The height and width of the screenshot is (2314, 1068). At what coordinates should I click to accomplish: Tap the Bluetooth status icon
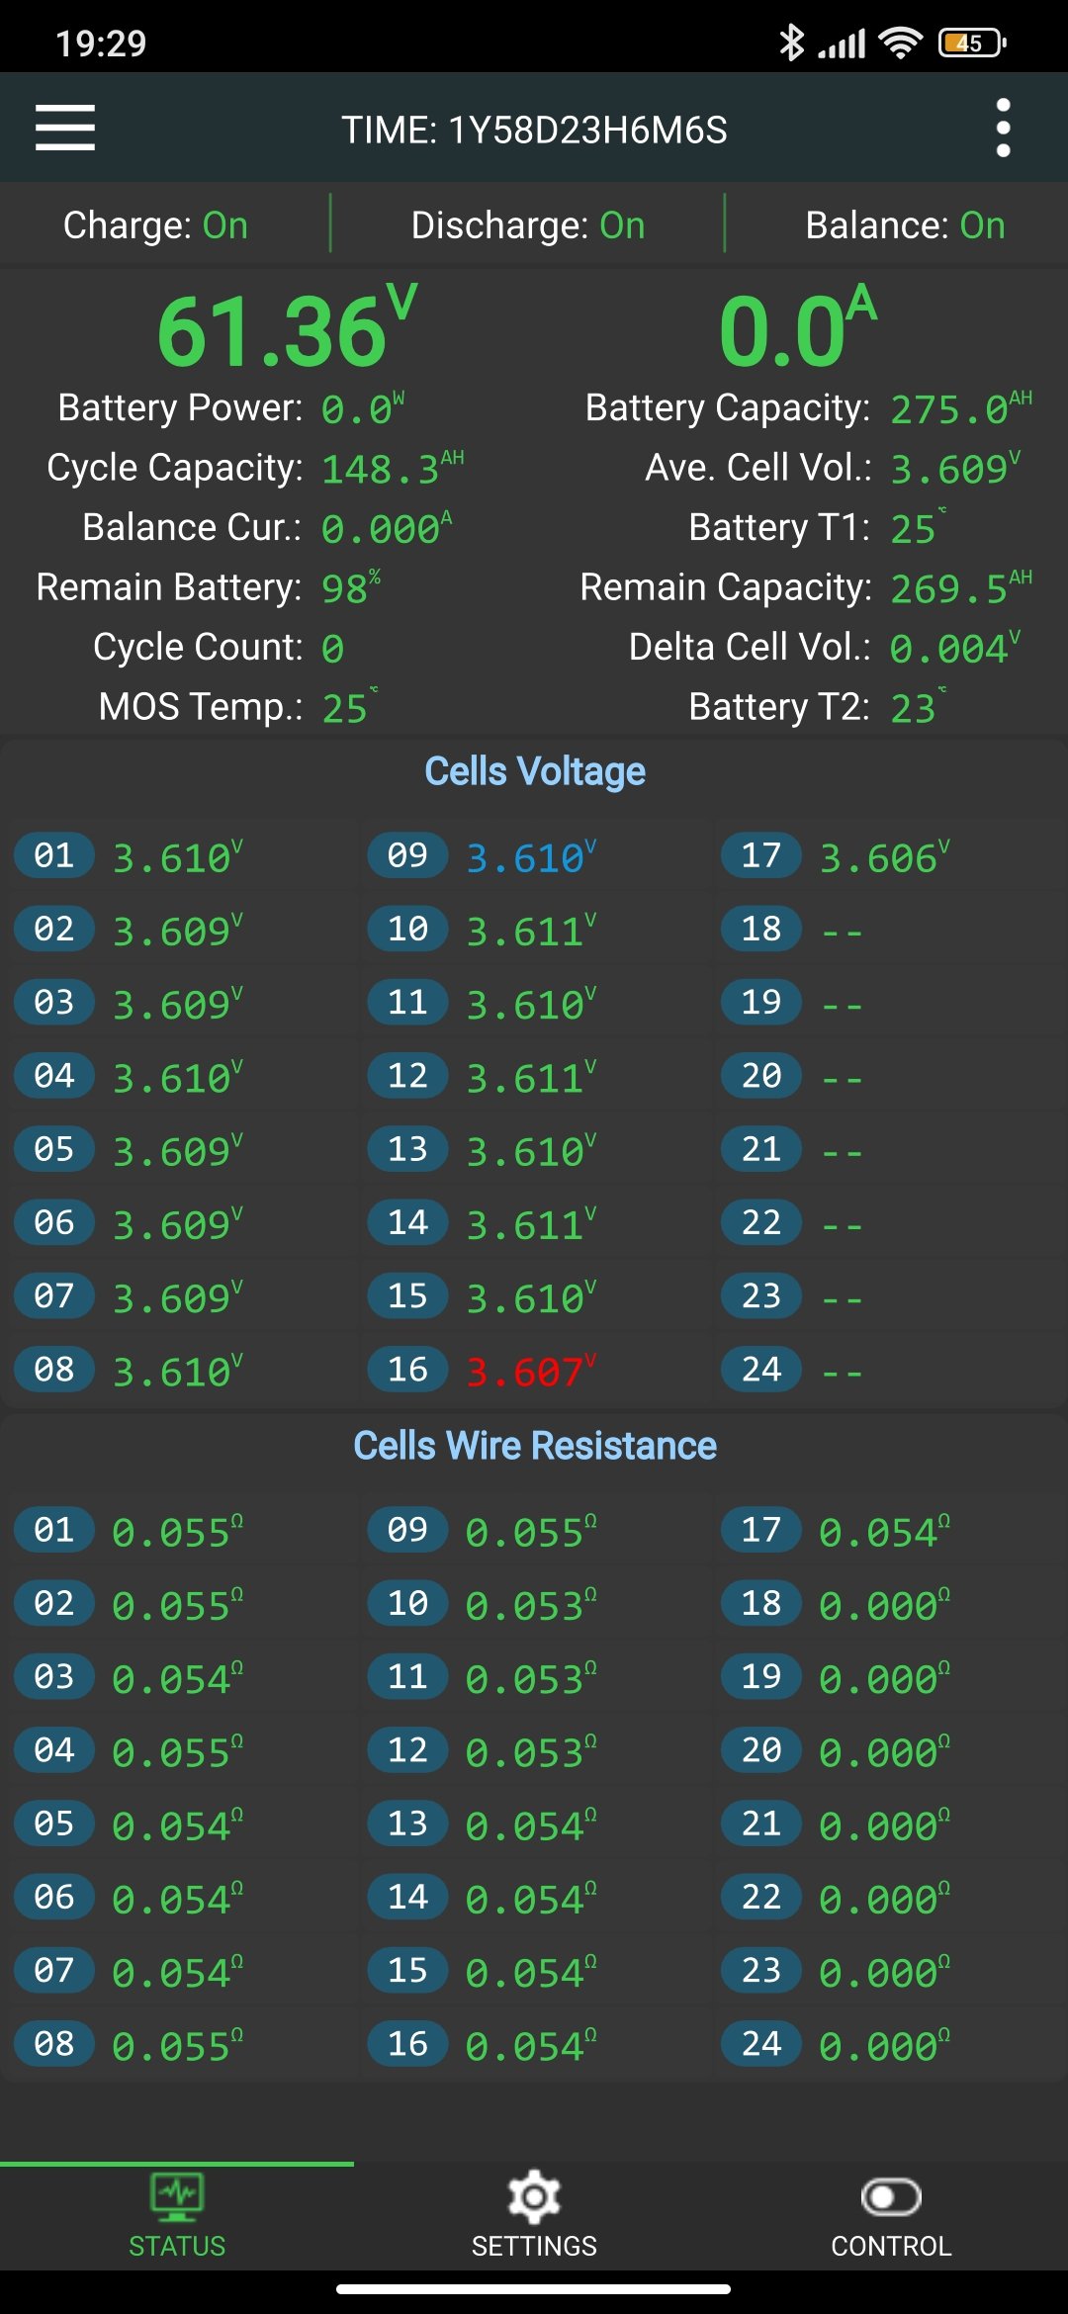click(791, 43)
